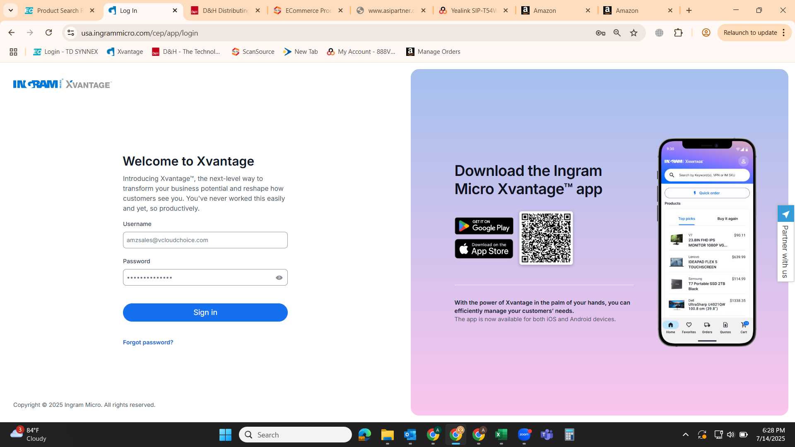Open Microsoft Teams from taskbar

coord(547,435)
